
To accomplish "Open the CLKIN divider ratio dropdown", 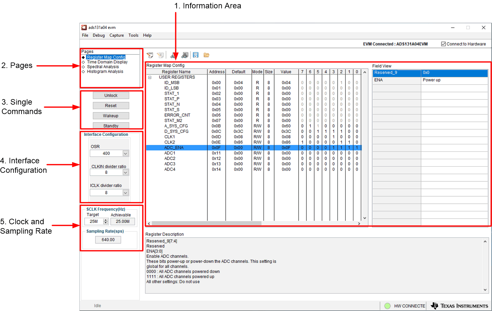I will pos(125,173).
